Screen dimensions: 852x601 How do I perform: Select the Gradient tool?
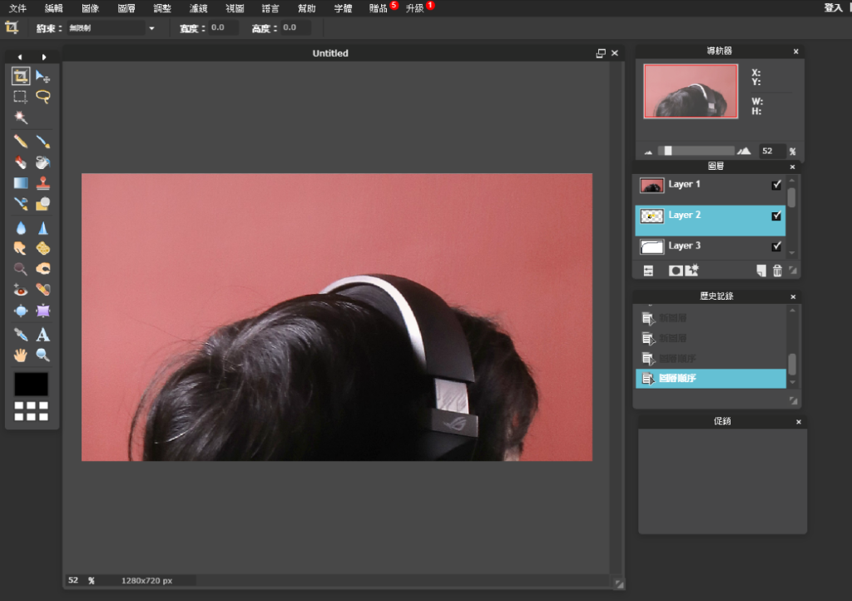21,183
